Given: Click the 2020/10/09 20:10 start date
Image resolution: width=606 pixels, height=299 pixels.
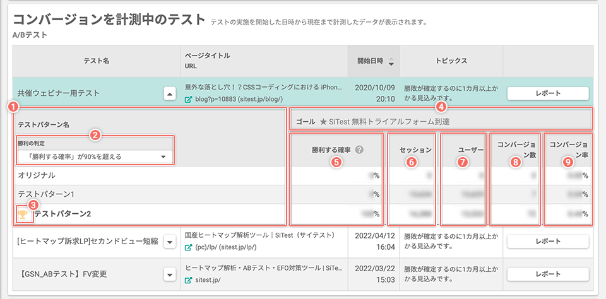Looking at the screenshot, I should click(374, 93).
